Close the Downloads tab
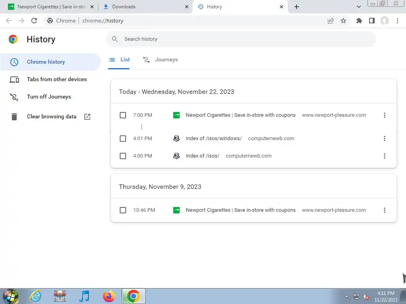Image resolution: width=406 pixels, height=304 pixels. 187,7
